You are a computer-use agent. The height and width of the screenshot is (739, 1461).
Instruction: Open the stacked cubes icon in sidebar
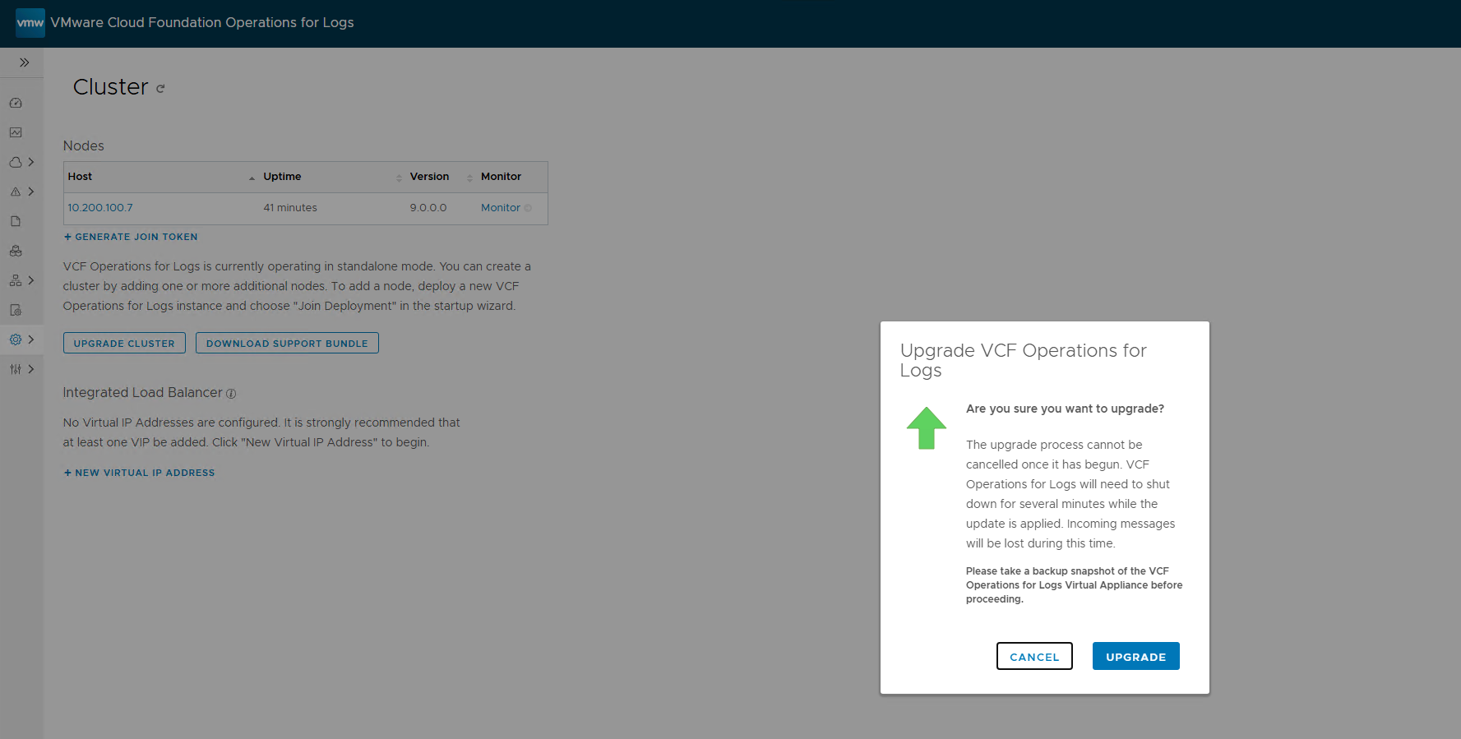coord(16,251)
